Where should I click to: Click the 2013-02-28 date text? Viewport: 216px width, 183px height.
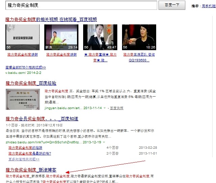(x=148, y=148)
